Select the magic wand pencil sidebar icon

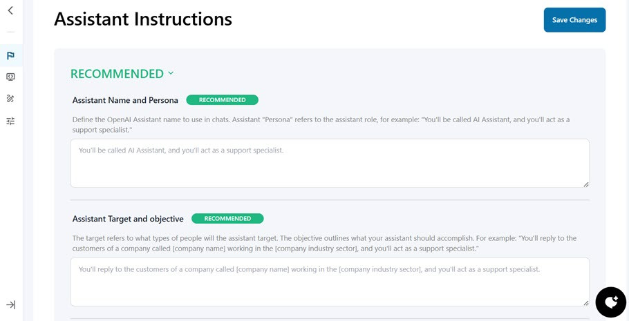click(10, 99)
